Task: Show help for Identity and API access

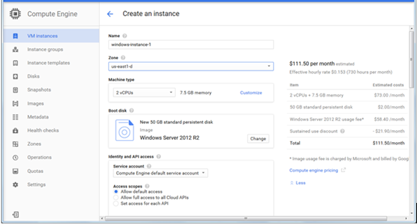Action: 158,157
